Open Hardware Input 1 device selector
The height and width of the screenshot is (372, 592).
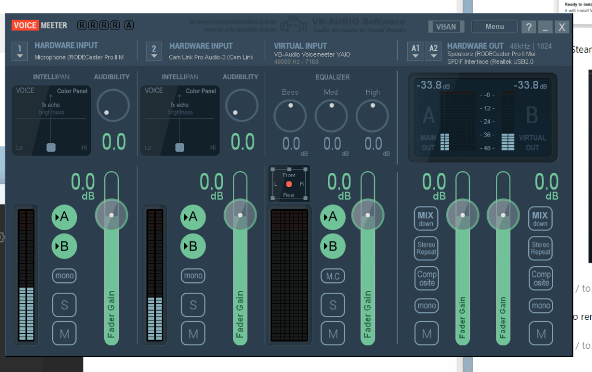(x=20, y=51)
